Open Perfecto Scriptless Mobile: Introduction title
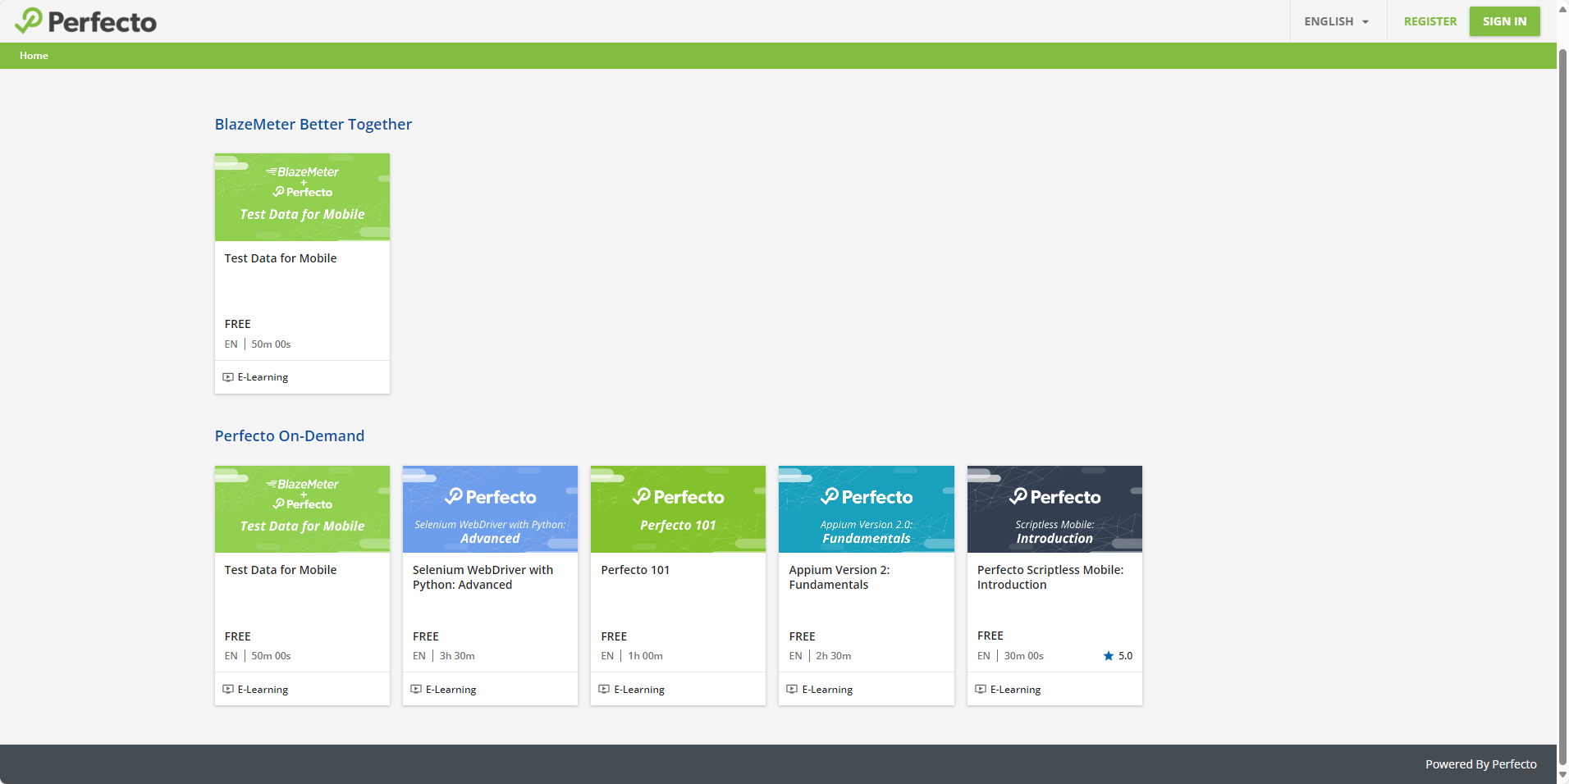Screen dimensions: 1569x784 click(1050, 577)
